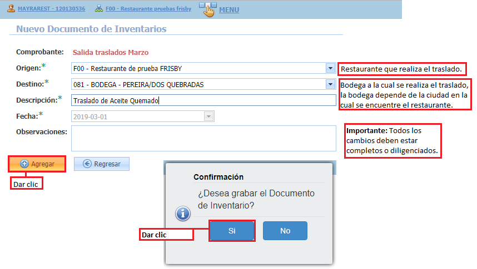Focus the Descripción text field
The width and height of the screenshot is (477, 269).
(203, 100)
